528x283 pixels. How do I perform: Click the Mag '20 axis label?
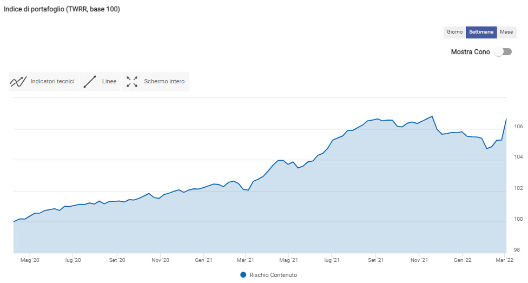29,260
